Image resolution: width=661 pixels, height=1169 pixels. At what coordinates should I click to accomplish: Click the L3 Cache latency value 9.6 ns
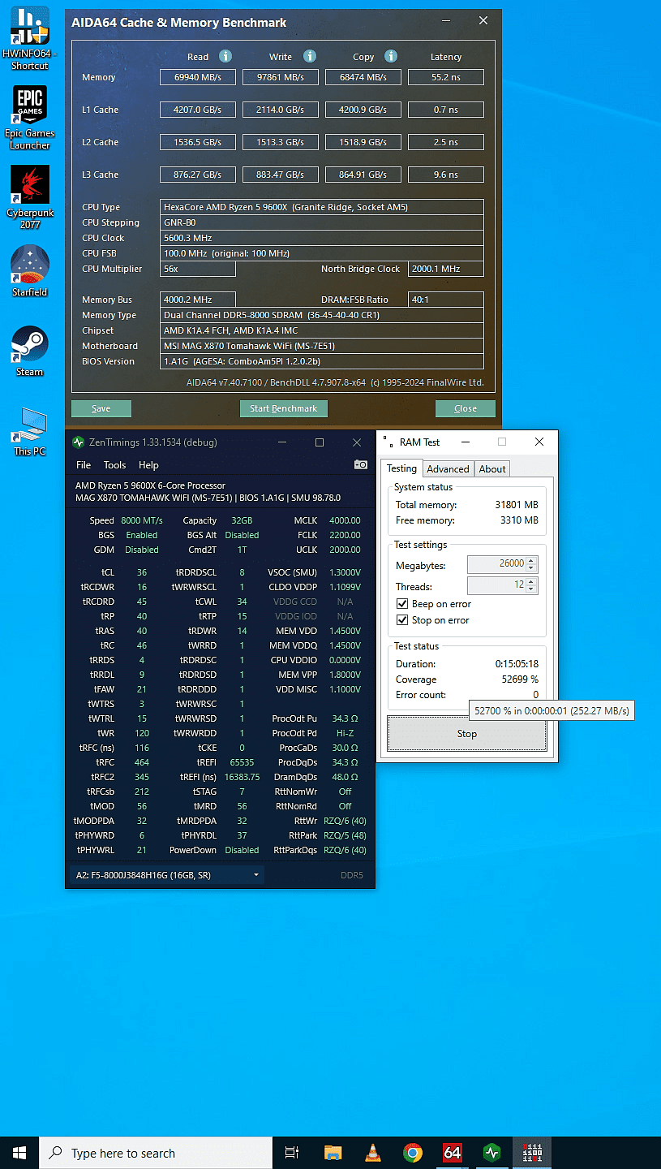(x=446, y=175)
